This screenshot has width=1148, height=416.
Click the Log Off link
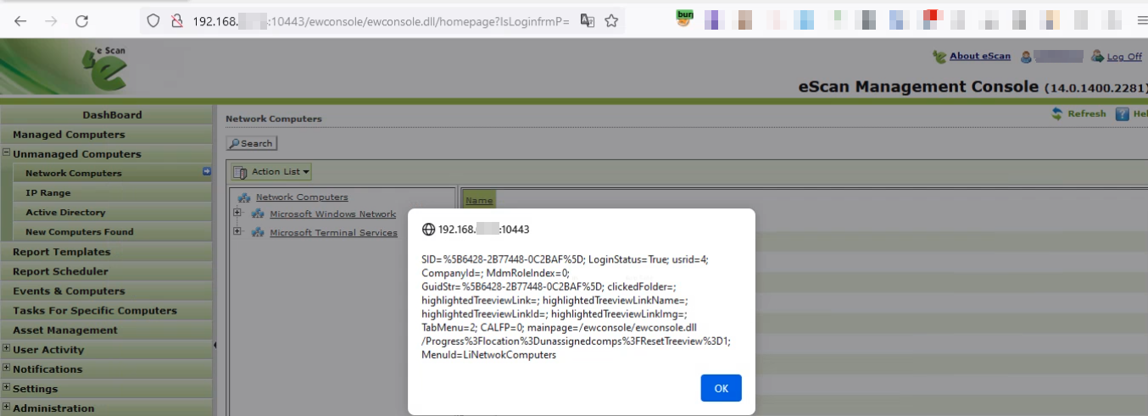tap(1124, 57)
